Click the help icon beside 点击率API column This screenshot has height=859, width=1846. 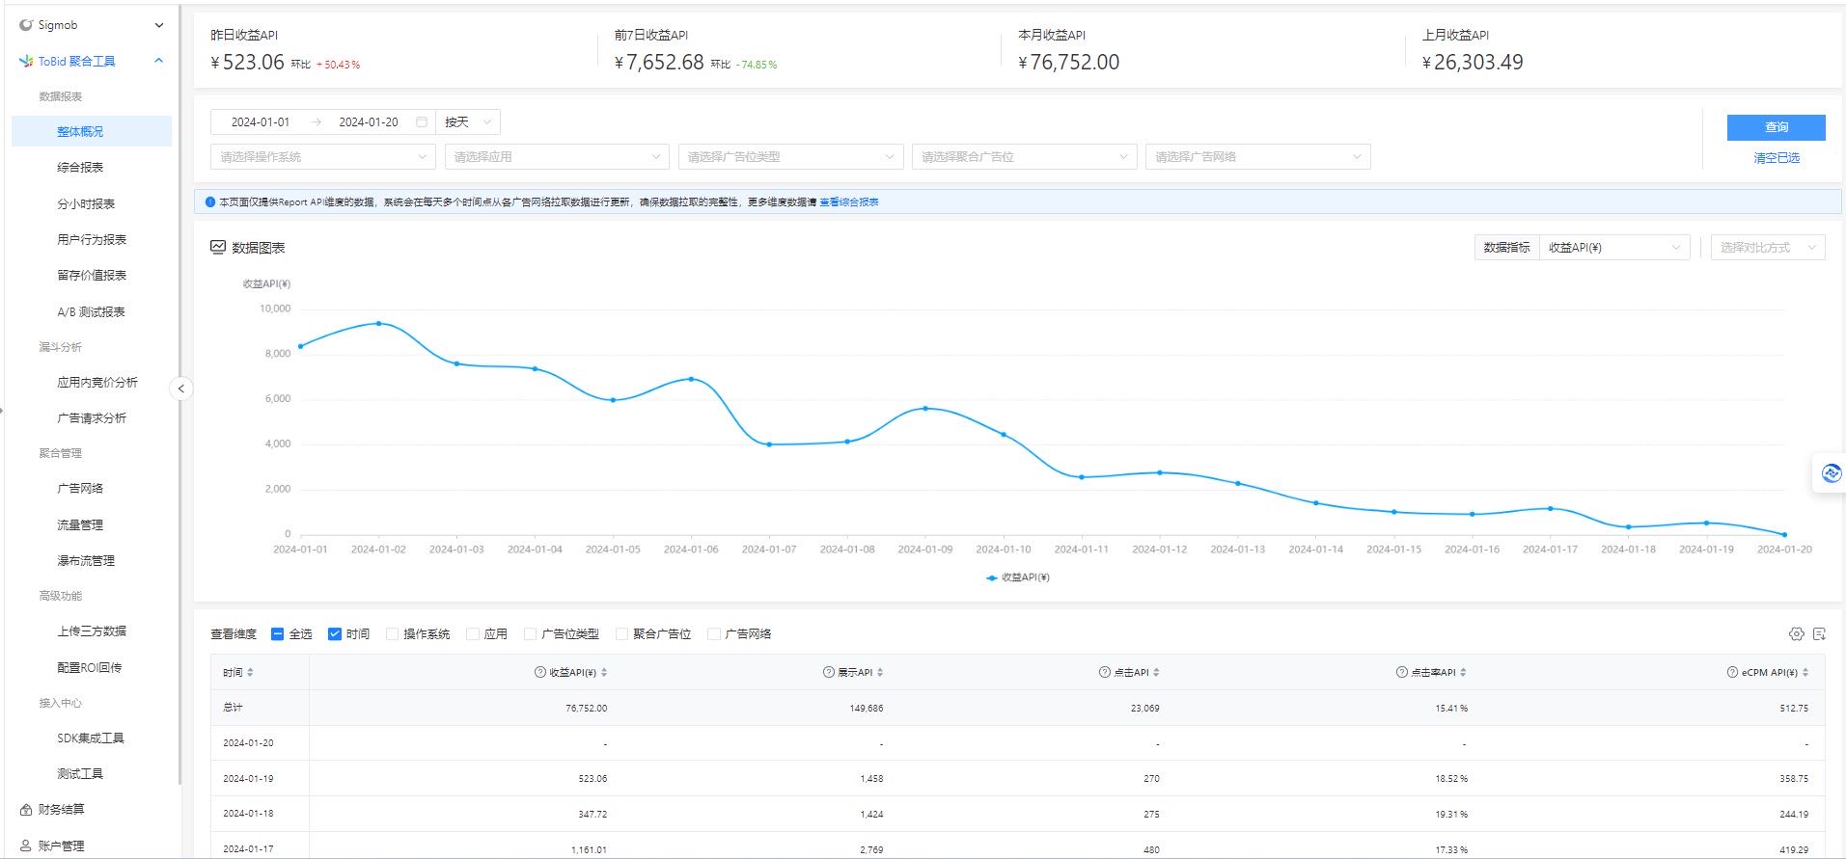coord(1402,673)
